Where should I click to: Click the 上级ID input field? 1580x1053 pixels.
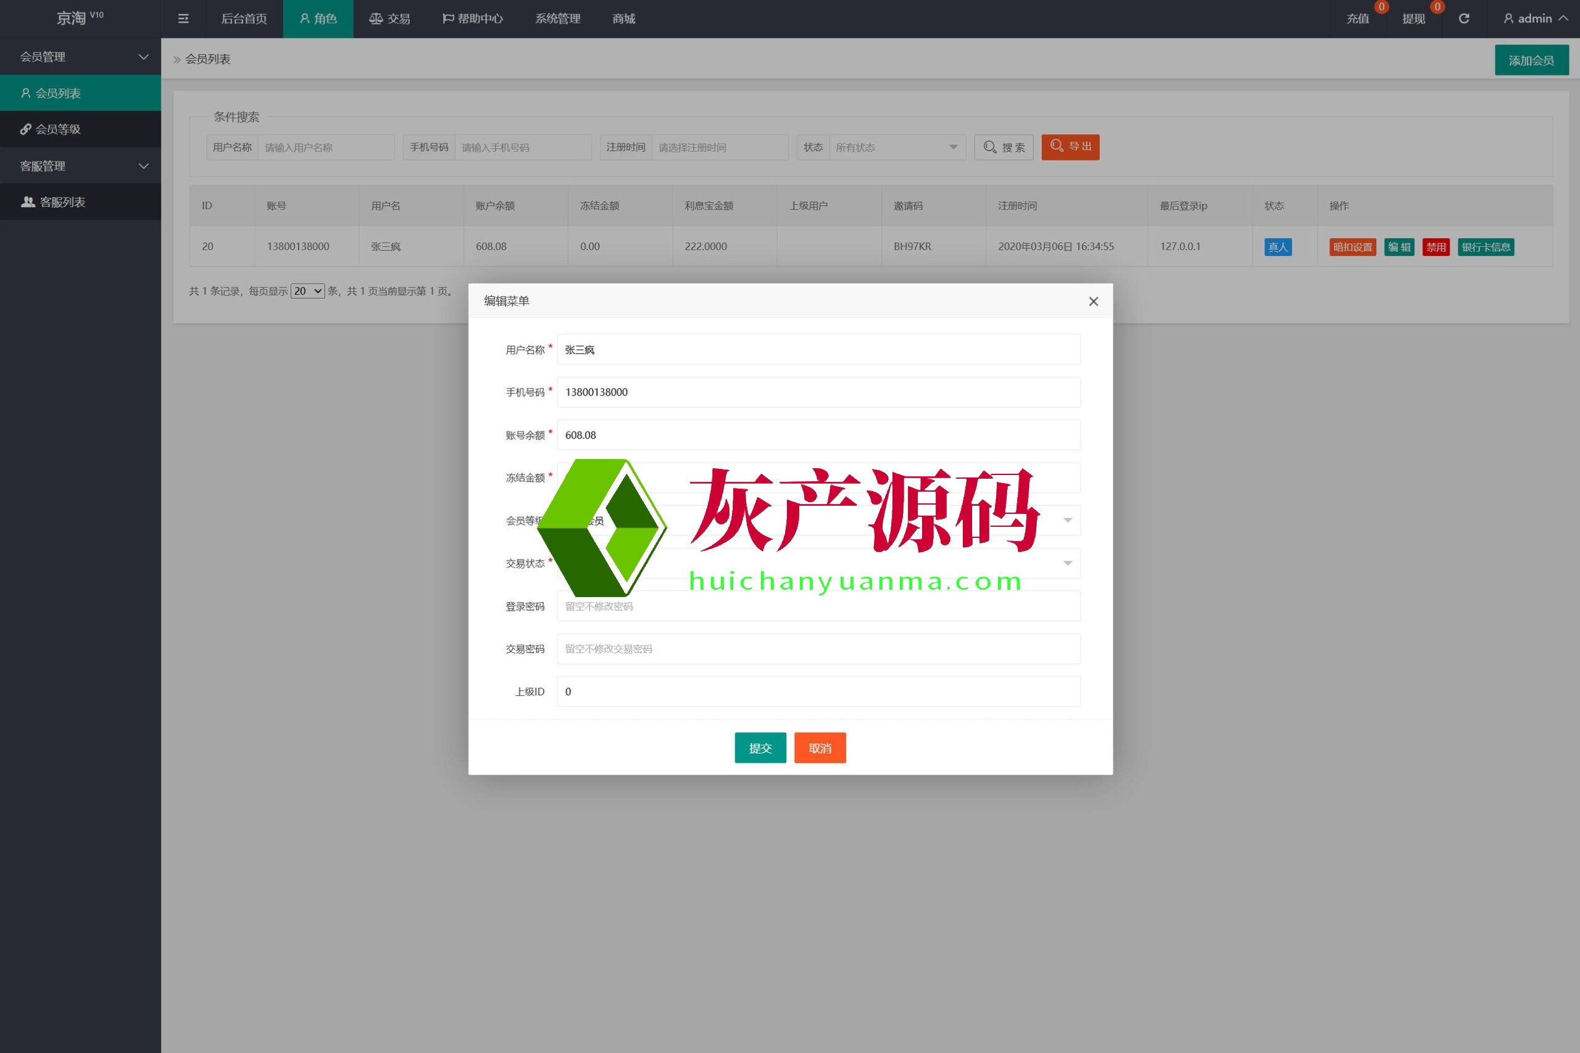coord(818,692)
